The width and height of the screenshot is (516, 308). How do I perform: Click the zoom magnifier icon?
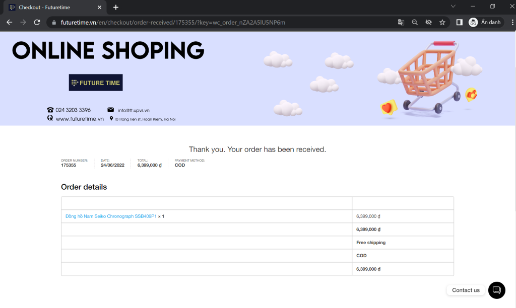[415, 22]
